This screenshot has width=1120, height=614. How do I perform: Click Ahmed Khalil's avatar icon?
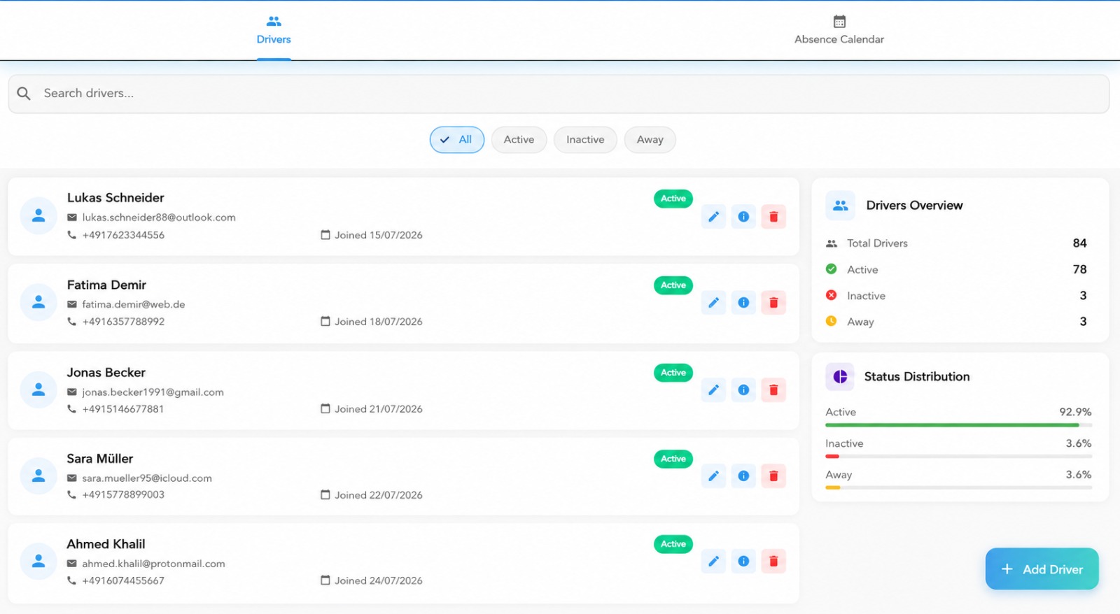(38, 561)
